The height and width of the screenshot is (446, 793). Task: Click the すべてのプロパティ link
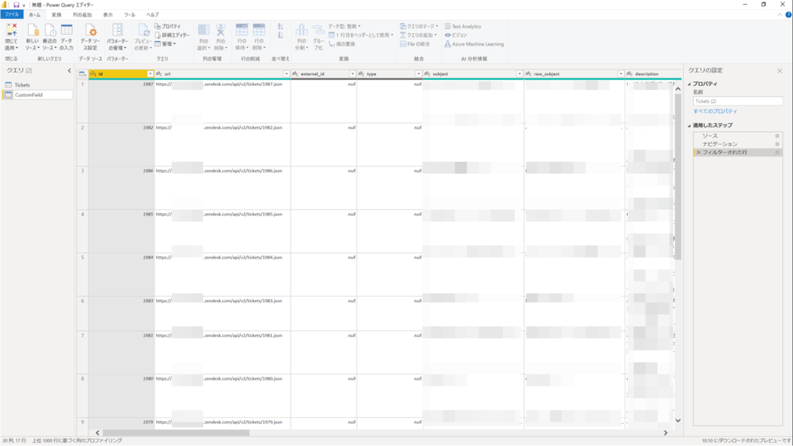(715, 111)
